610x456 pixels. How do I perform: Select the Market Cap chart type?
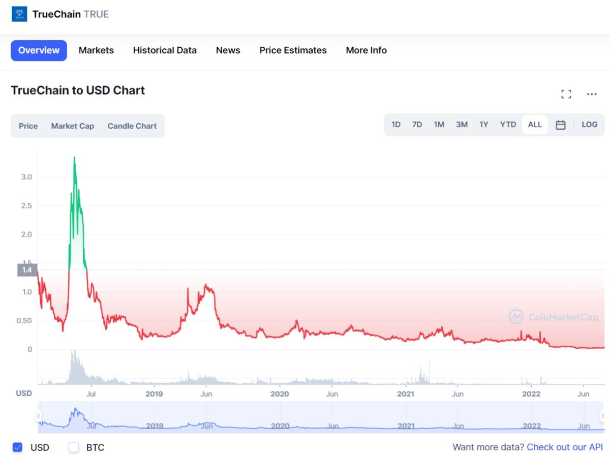[72, 126]
